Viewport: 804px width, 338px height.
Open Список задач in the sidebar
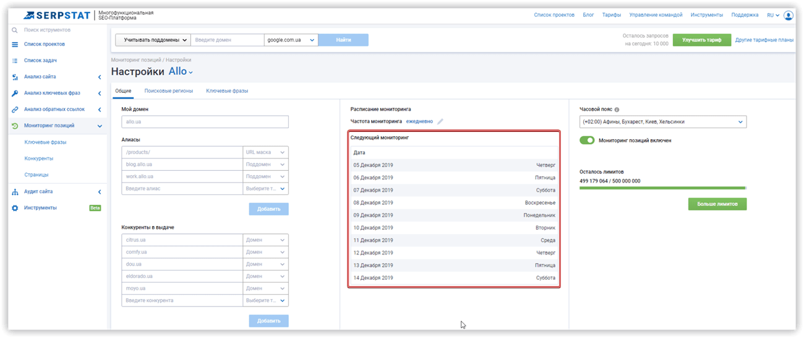(x=41, y=61)
